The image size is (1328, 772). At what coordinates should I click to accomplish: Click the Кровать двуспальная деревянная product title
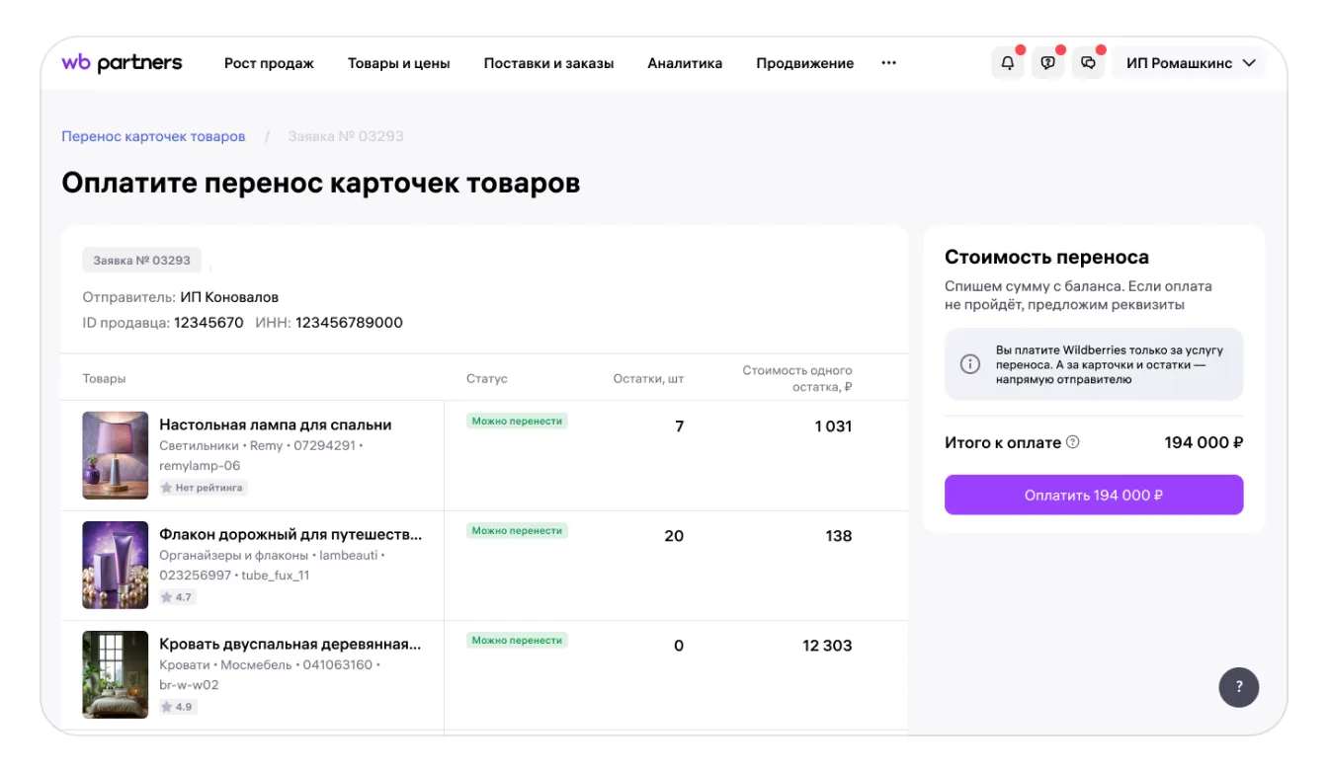pos(290,645)
